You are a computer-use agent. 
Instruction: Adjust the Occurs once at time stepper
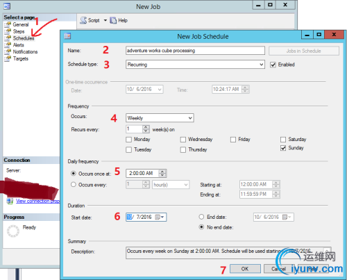[162, 173]
